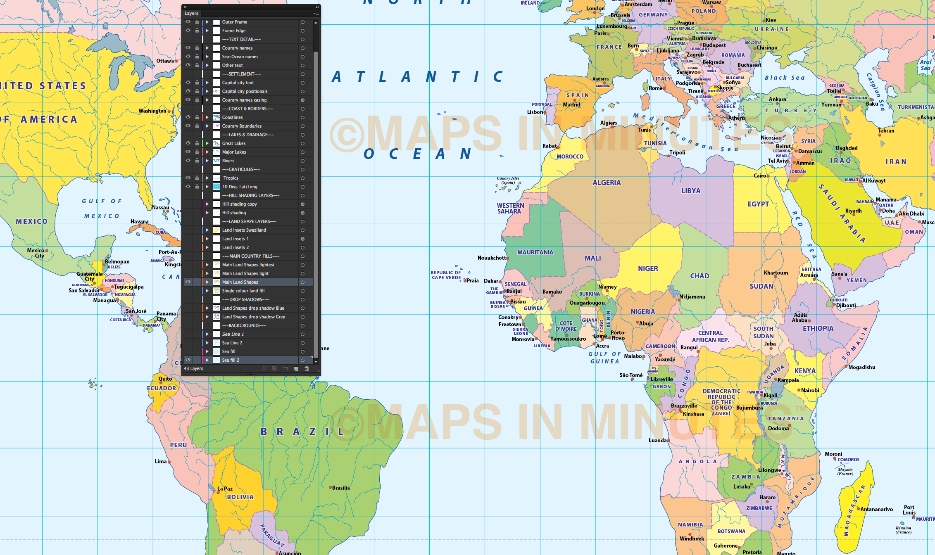Close the Layers panel
This screenshot has width=935, height=555.
click(185, 7)
